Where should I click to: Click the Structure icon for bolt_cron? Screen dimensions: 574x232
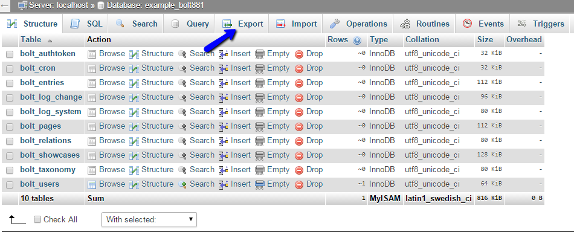[x=134, y=68]
